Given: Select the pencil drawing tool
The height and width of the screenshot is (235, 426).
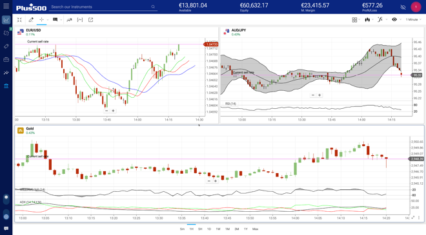Looking at the screenshot, I should coord(31,19).
